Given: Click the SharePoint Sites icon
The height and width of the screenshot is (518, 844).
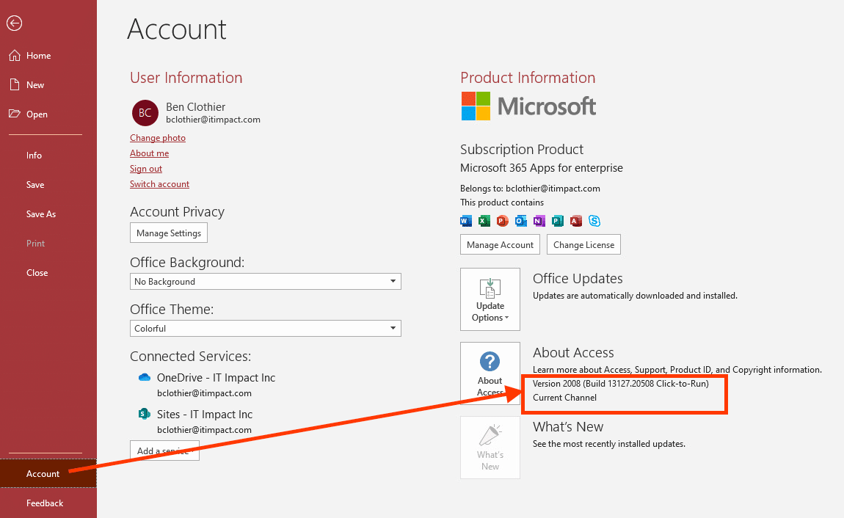Looking at the screenshot, I should pyautogui.click(x=145, y=414).
